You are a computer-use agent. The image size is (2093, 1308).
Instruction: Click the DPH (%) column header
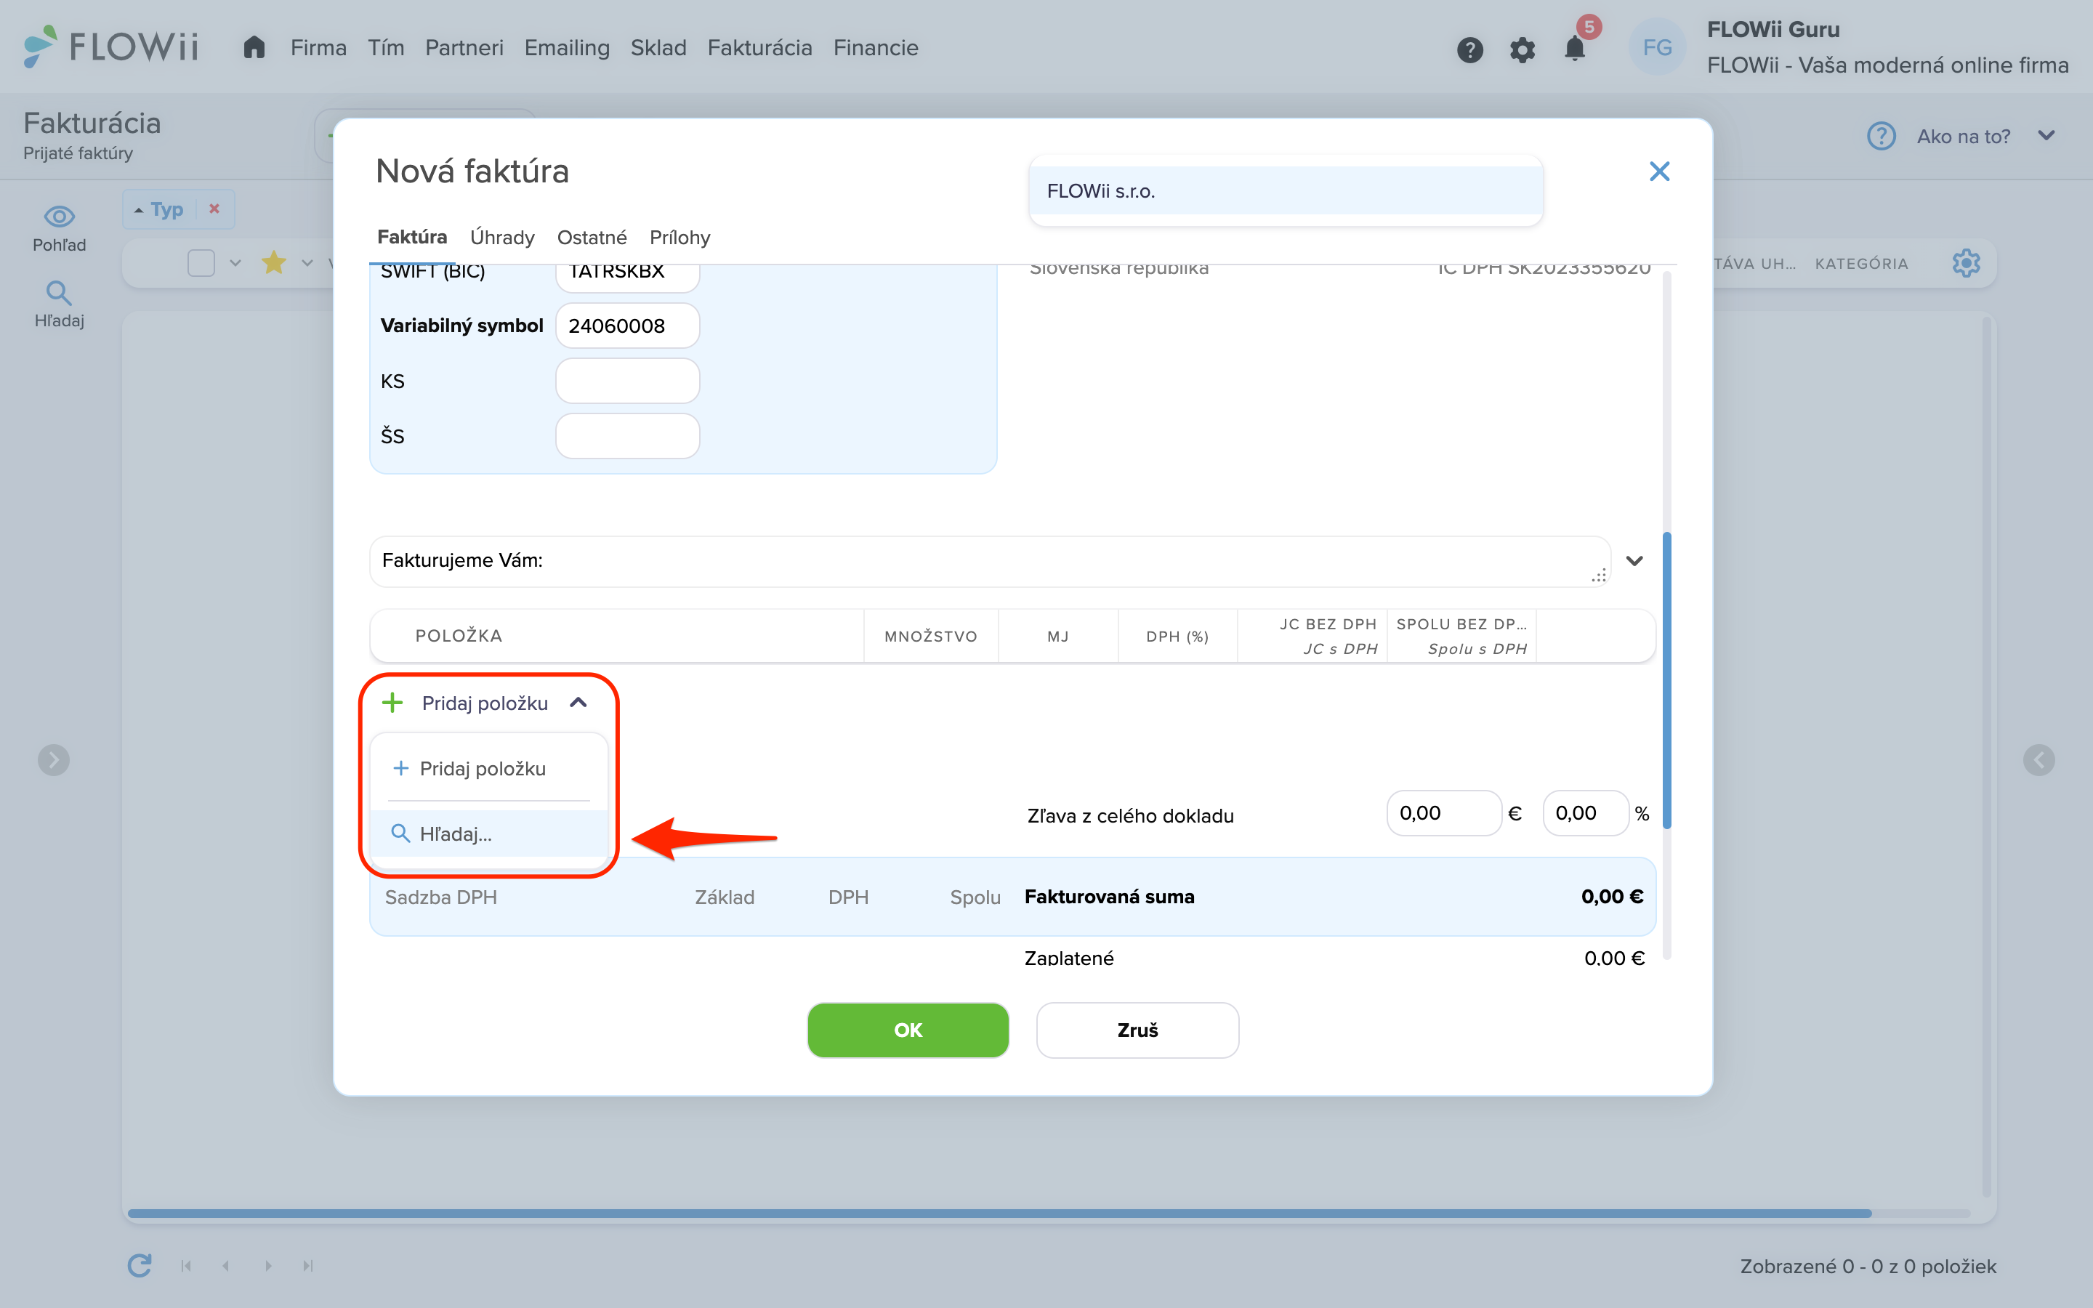(1177, 636)
